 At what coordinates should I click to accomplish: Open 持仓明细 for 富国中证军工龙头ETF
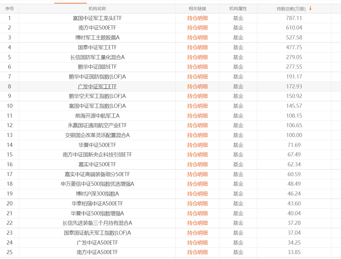(197, 18)
